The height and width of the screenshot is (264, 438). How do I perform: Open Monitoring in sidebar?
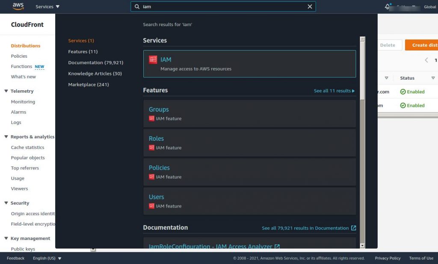(23, 102)
